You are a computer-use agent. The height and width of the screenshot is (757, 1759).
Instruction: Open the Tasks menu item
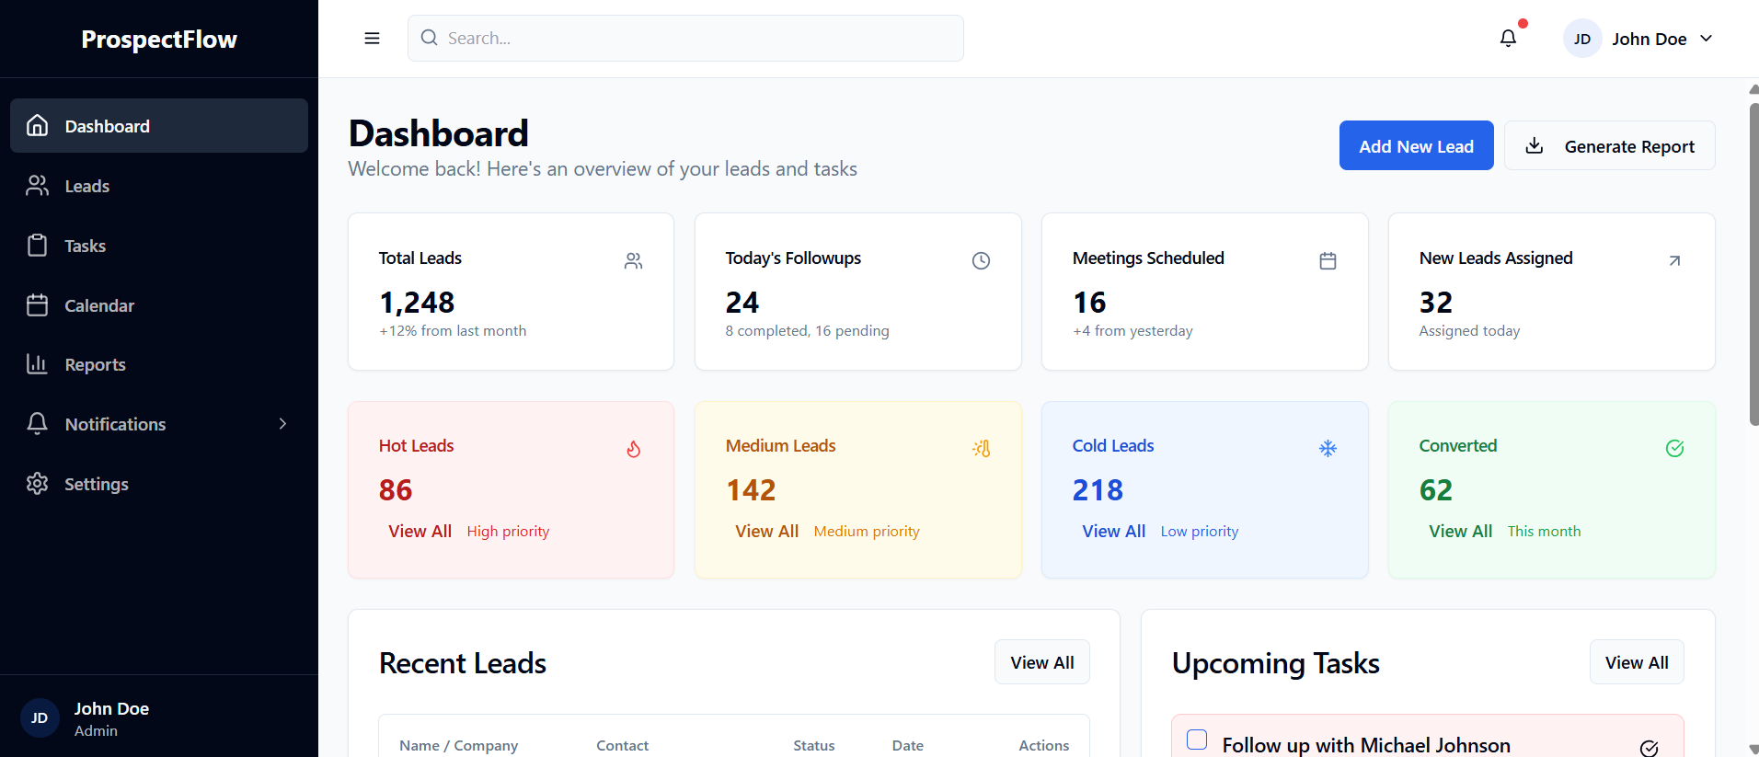(x=159, y=246)
